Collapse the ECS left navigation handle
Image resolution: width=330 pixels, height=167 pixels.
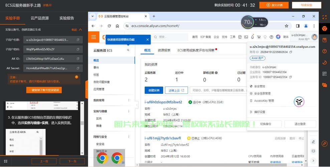[137, 105]
